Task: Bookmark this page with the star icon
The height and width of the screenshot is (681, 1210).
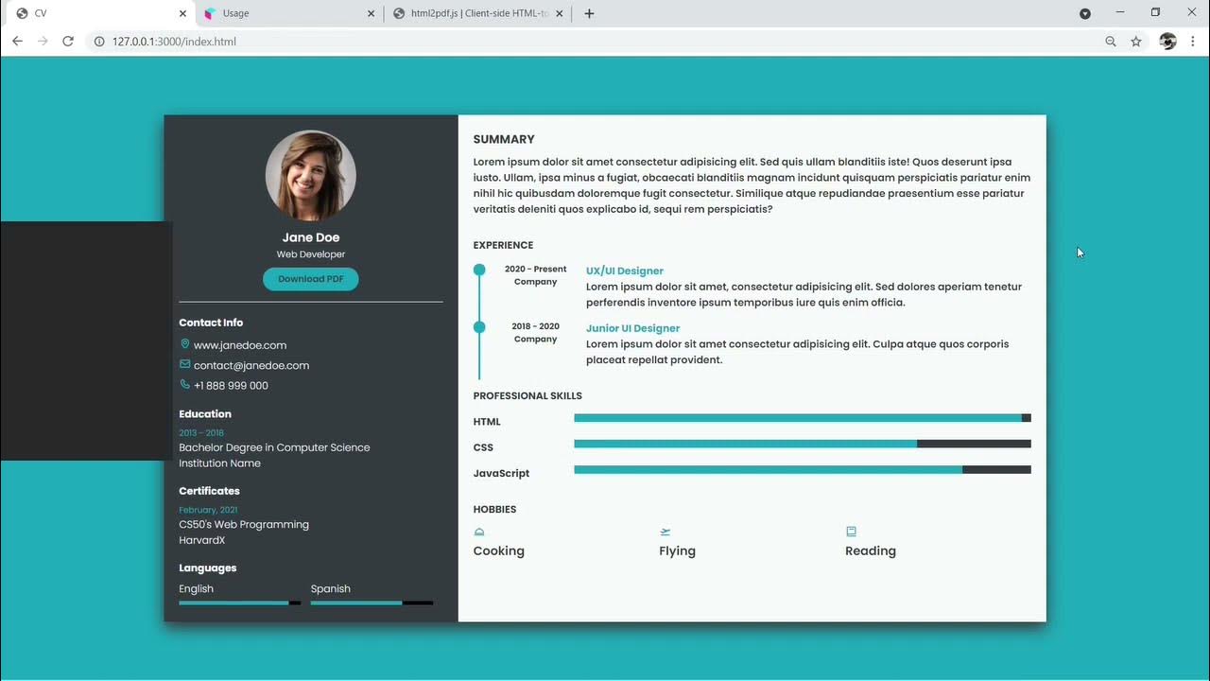Action: pyautogui.click(x=1136, y=42)
